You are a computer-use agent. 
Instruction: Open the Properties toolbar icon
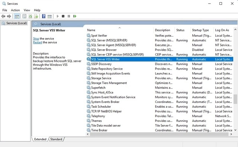click(24, 16)
